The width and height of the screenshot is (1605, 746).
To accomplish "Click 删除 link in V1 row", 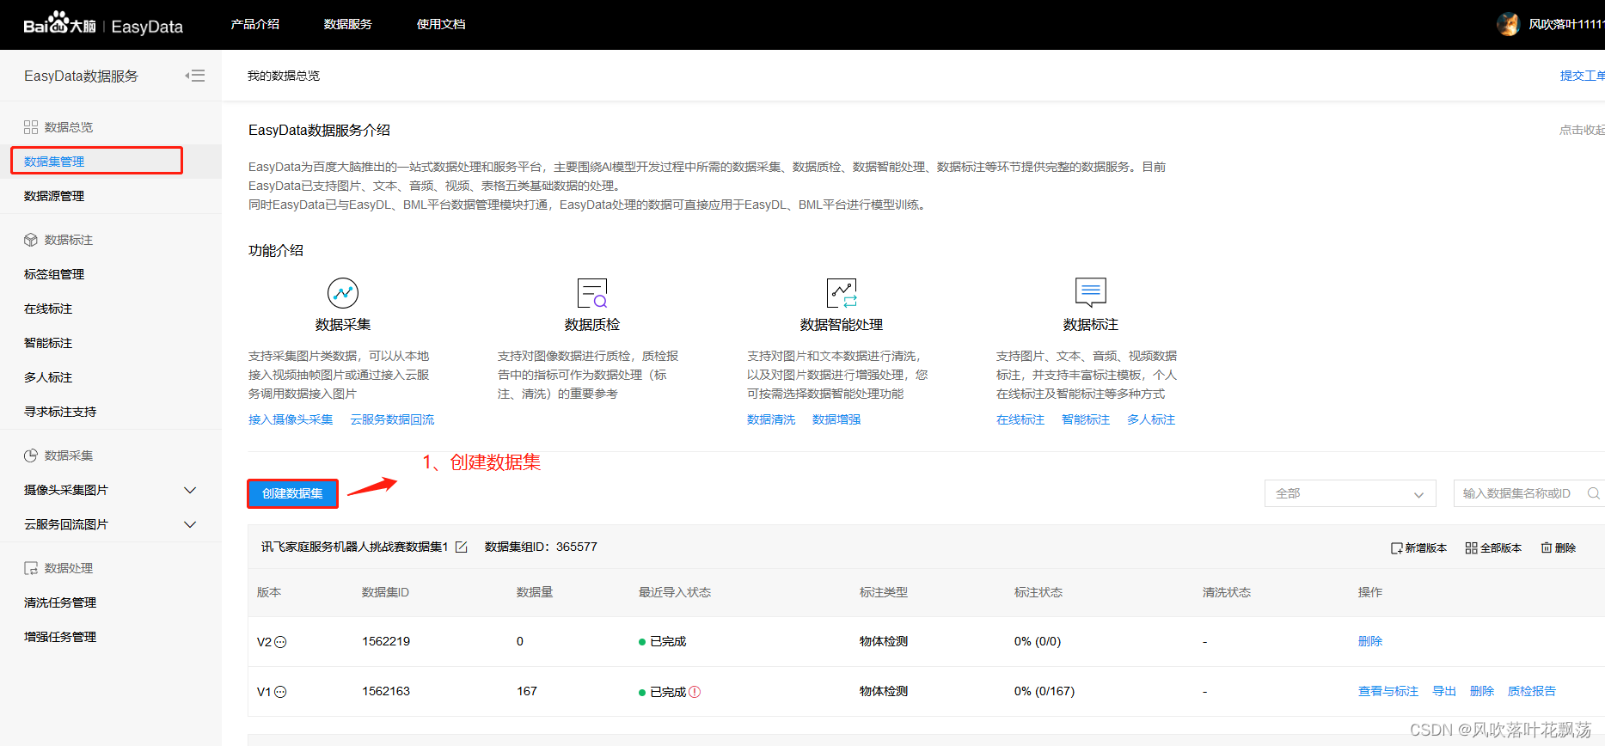I will (1482, 691).
